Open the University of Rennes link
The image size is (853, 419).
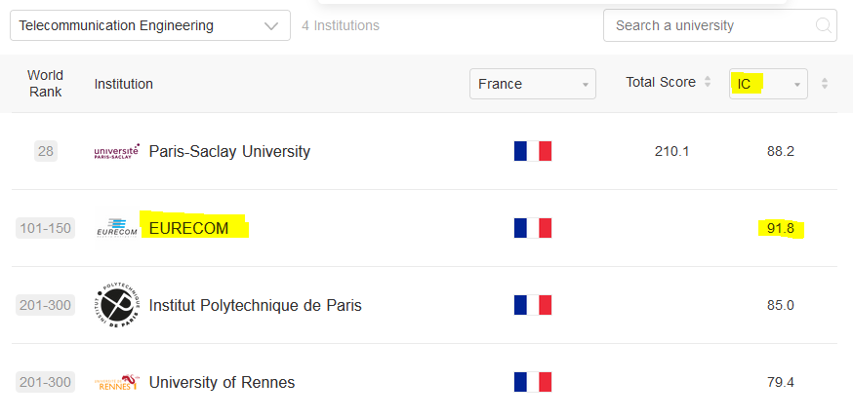click(222, 383)
